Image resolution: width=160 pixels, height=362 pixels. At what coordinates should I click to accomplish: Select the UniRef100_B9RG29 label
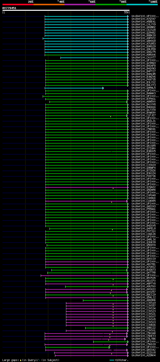(x=143, y=47)
